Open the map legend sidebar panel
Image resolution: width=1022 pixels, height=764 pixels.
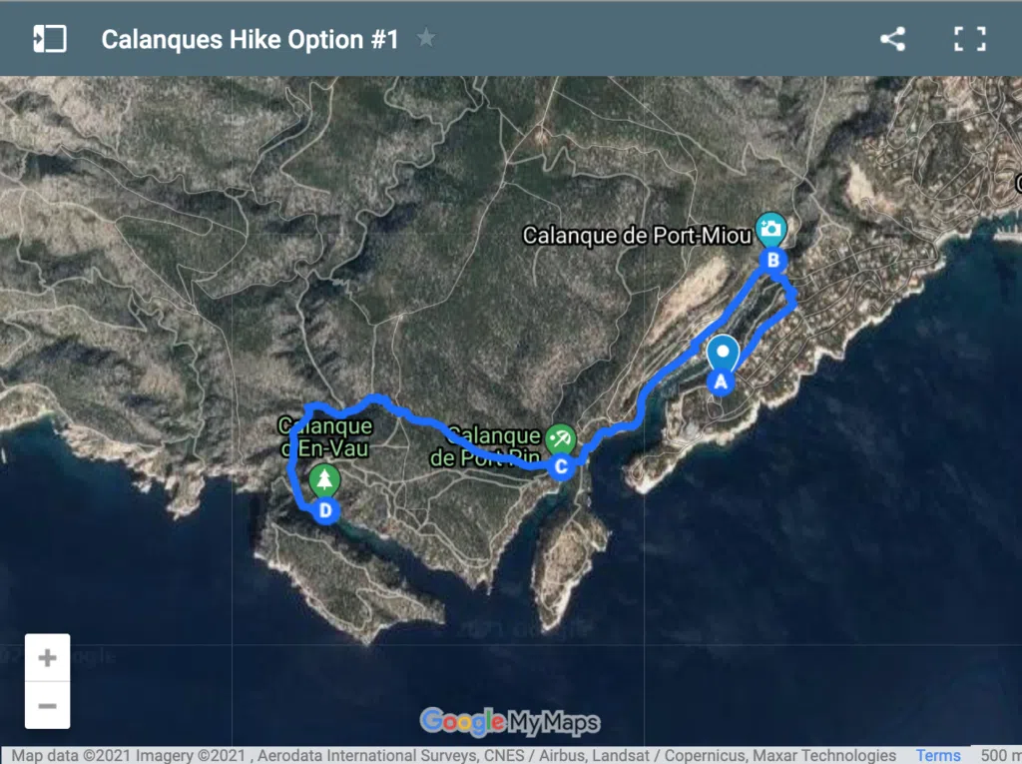tap(49, 39)
